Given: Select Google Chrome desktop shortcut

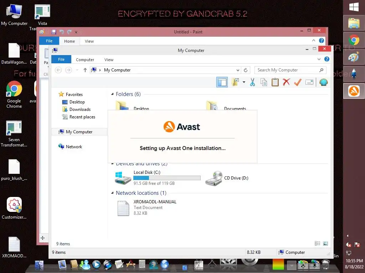Looking at the screenshot, I should point(14,95).
